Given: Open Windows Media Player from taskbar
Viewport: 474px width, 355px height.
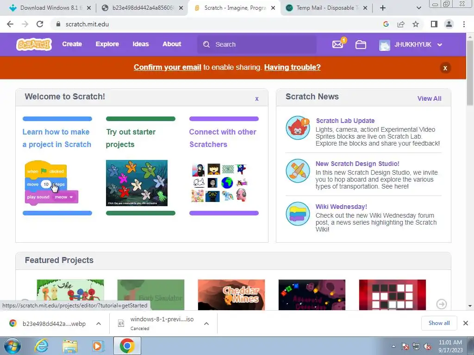Looking at the screenshot, I should point(98,346).
